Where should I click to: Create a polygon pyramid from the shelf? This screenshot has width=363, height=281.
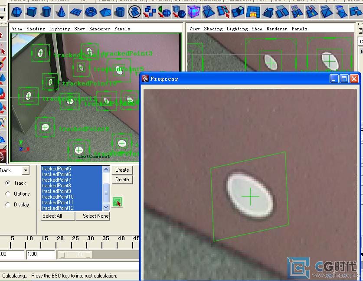pos(105,12)
